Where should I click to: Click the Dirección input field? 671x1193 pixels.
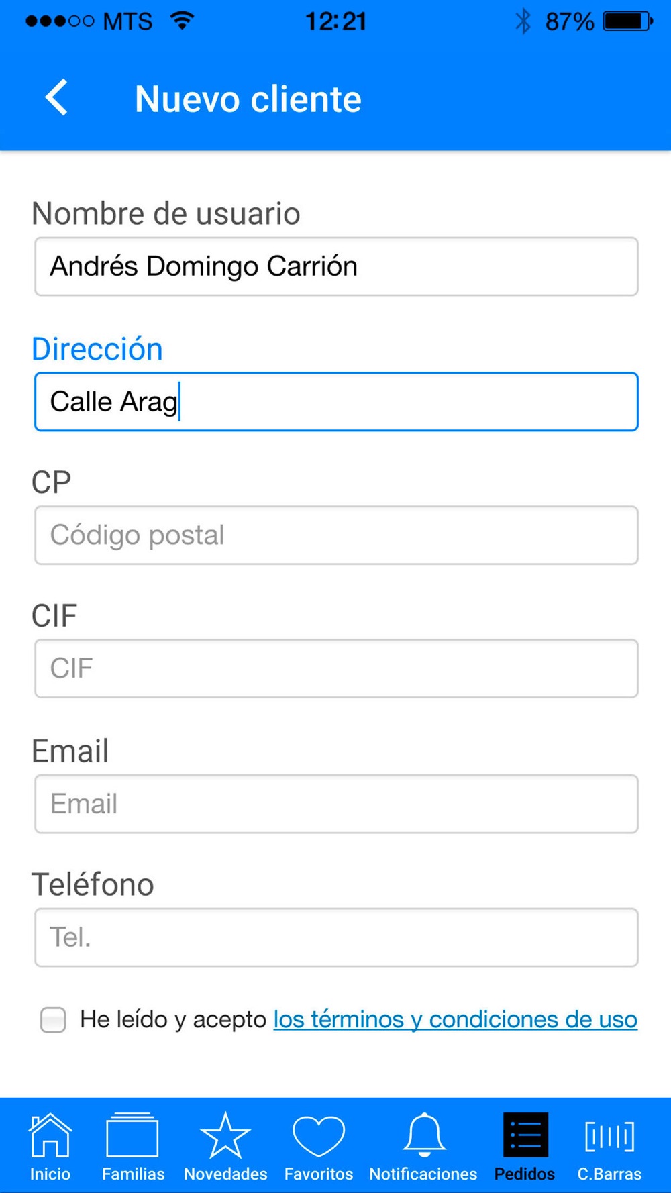point(335,402)
